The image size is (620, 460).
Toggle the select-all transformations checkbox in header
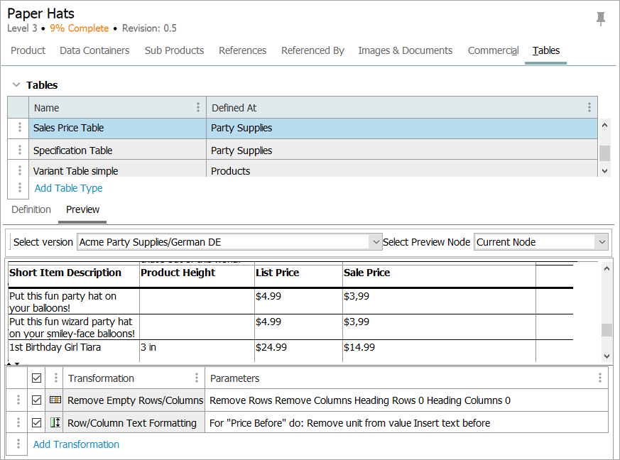coord(37,378)
